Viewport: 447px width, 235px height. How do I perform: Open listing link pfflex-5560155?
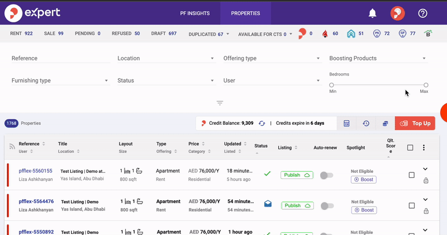pos(36,171)
